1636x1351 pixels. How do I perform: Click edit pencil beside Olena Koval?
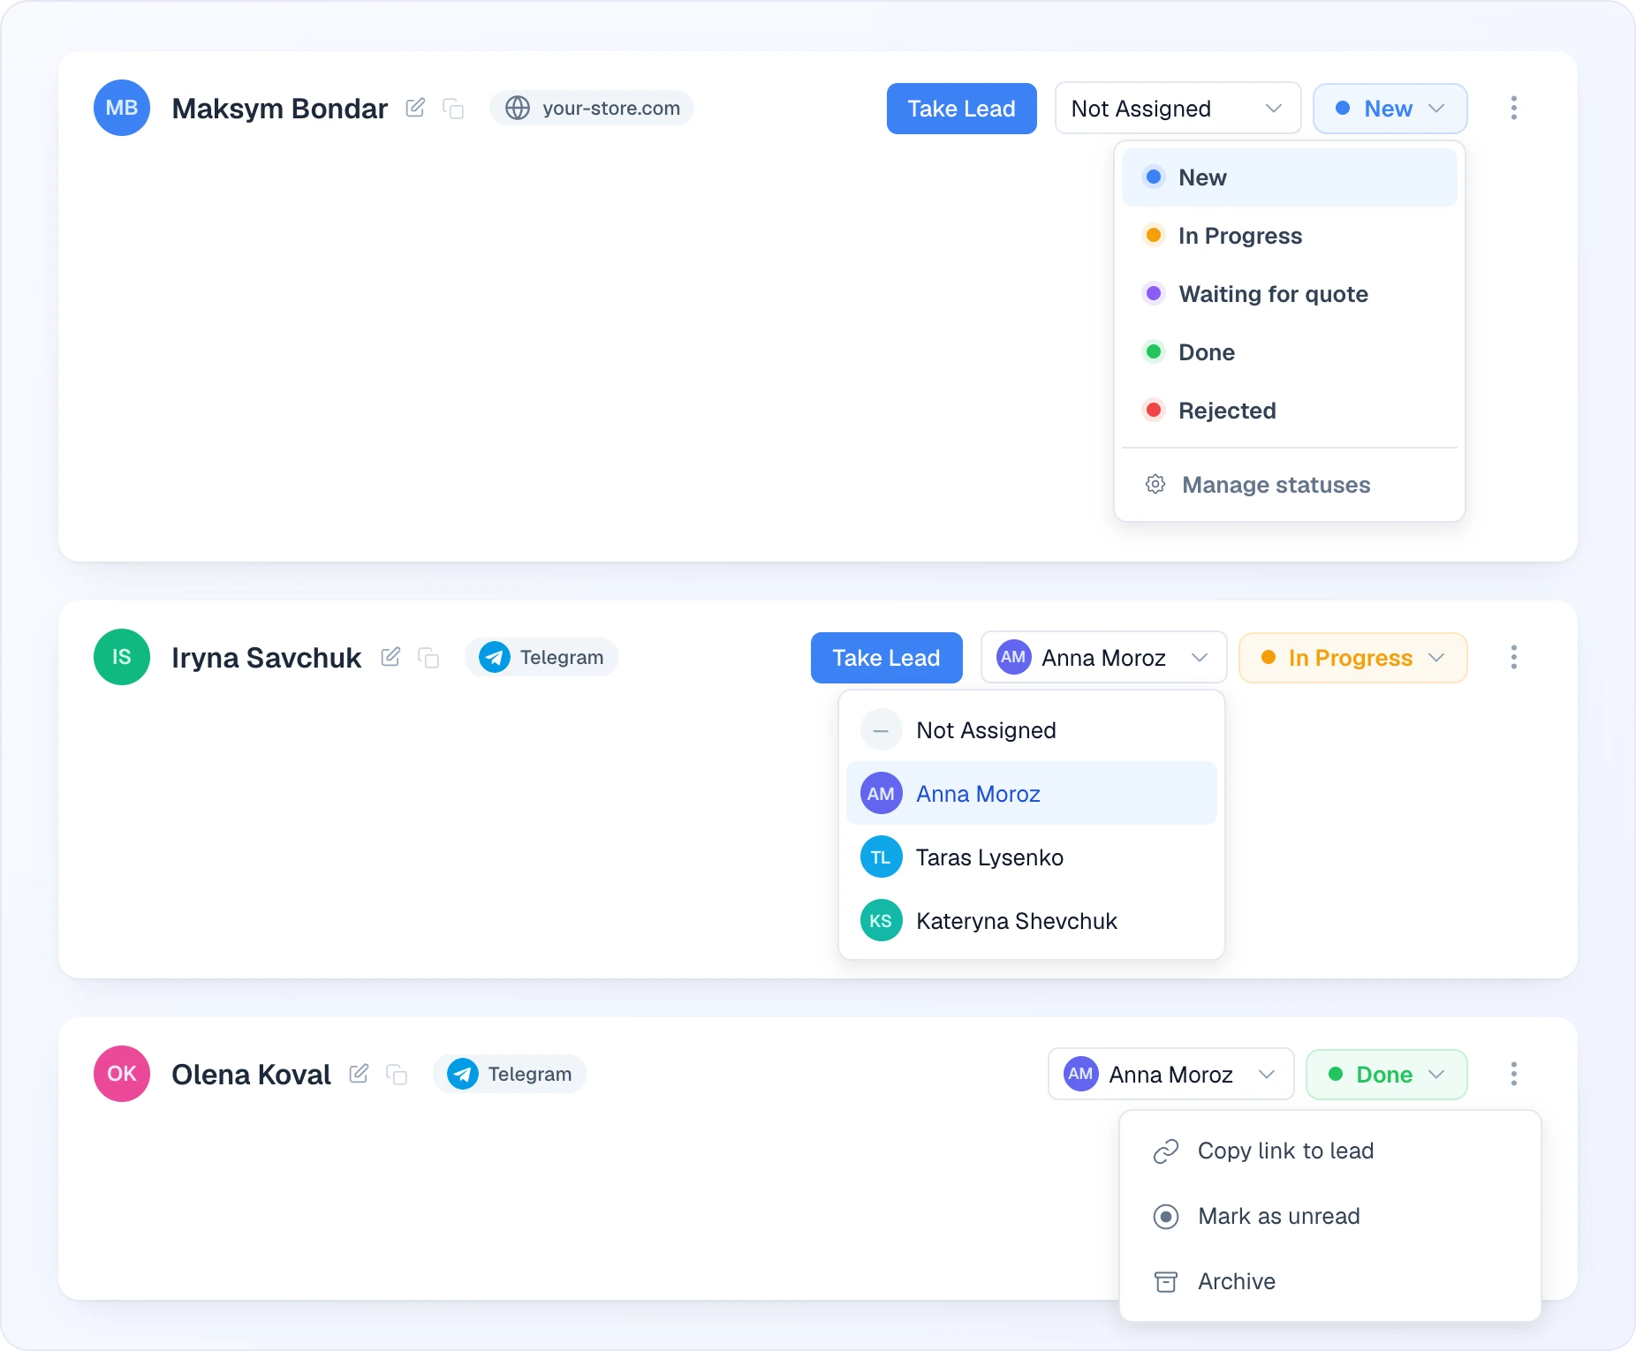tap(359, 1074)
